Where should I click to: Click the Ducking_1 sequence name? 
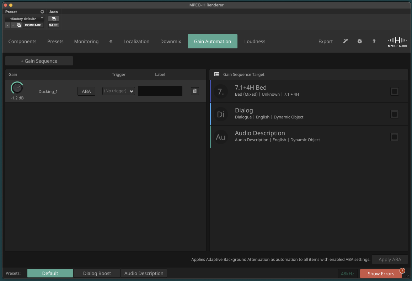48,91
